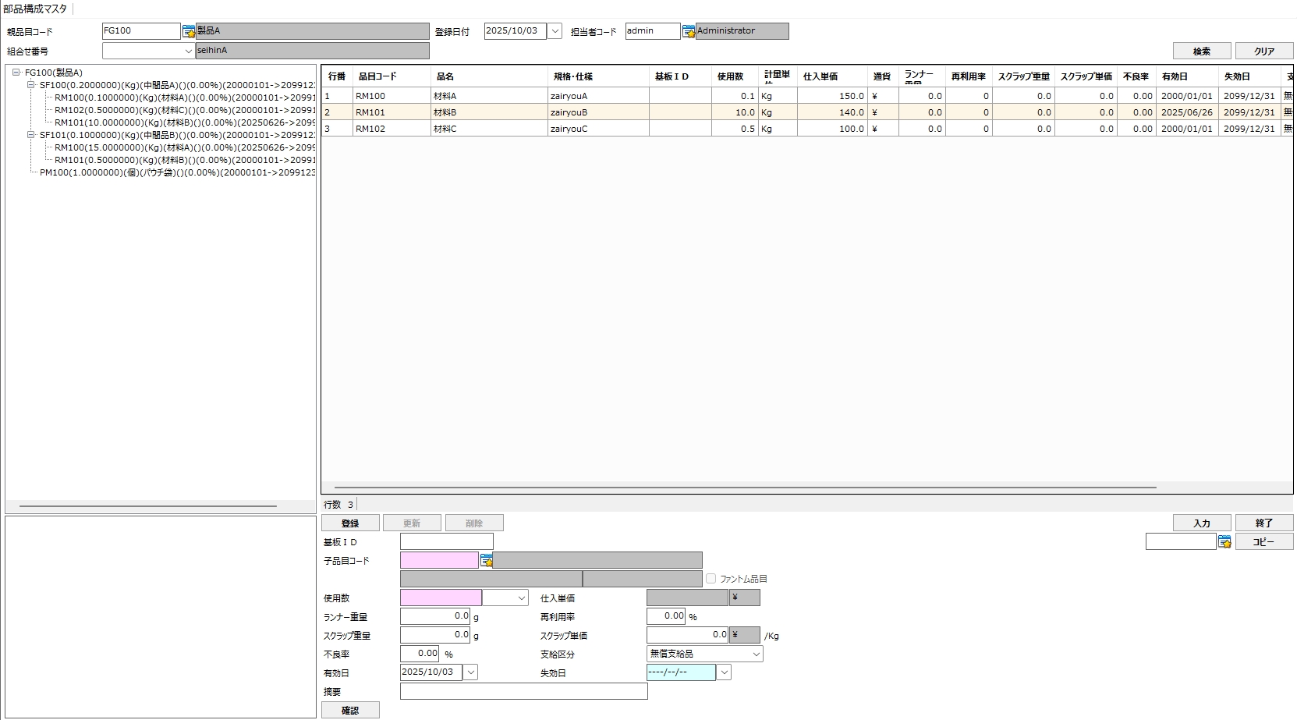Collapse the SF101 中間品B tree node
Viewport: 1297px width, 720px height.
pos(31,135)
